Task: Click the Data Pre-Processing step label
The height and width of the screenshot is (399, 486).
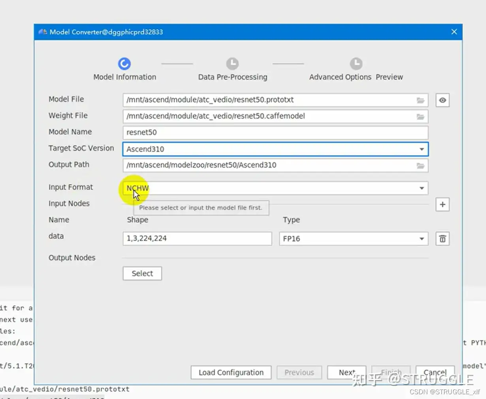Action: [233, 77]
